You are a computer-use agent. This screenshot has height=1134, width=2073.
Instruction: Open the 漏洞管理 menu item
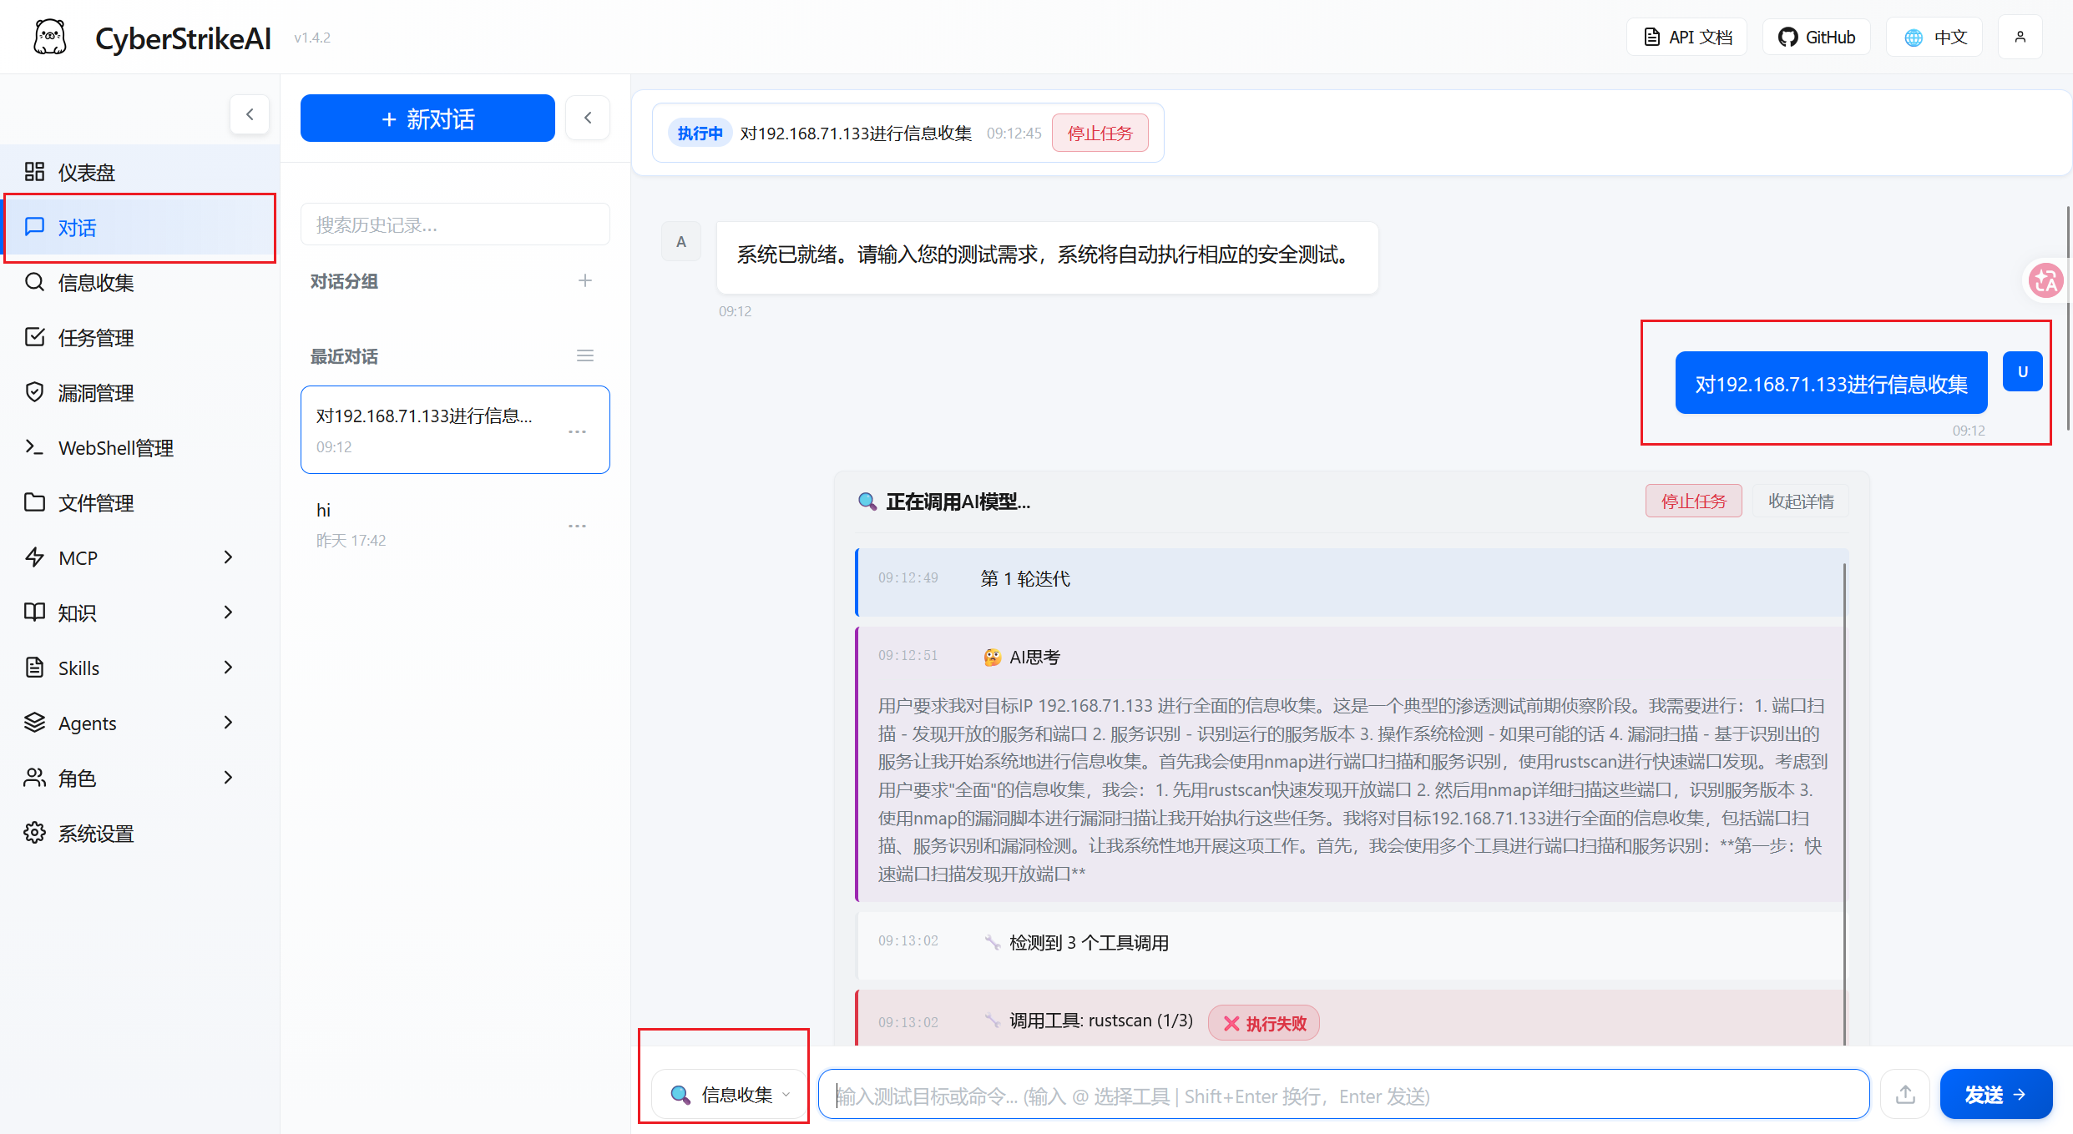tap(96, 393)
